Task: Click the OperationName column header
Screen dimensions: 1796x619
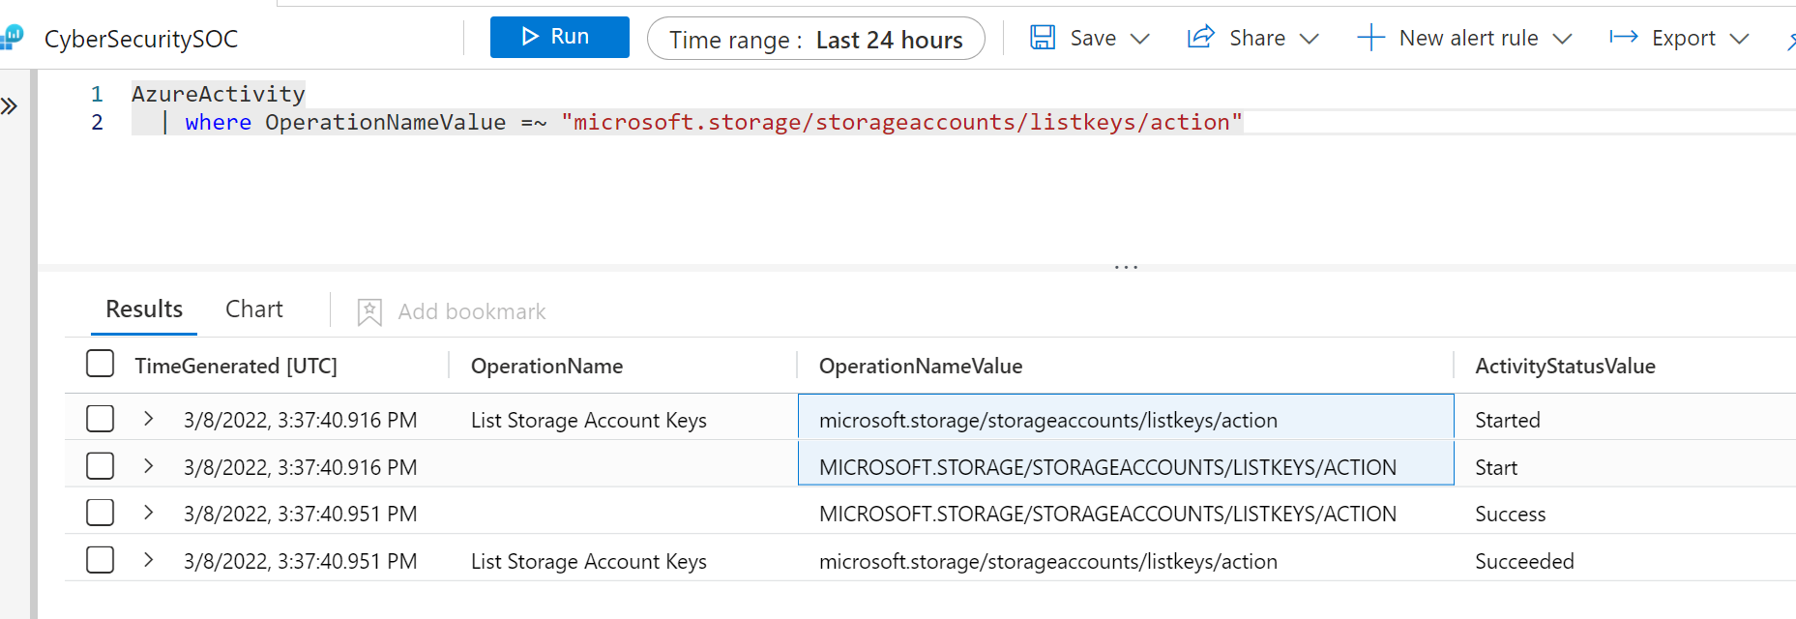Action: [546, 366]
